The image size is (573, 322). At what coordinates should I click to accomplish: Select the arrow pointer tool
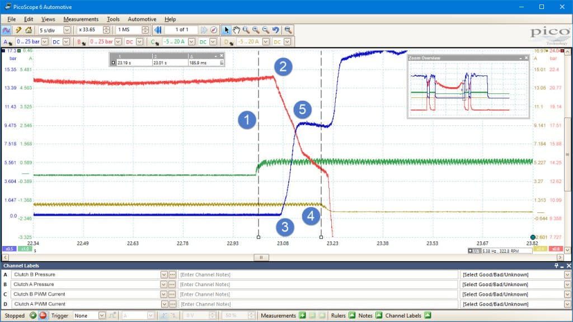click(226, 30)
